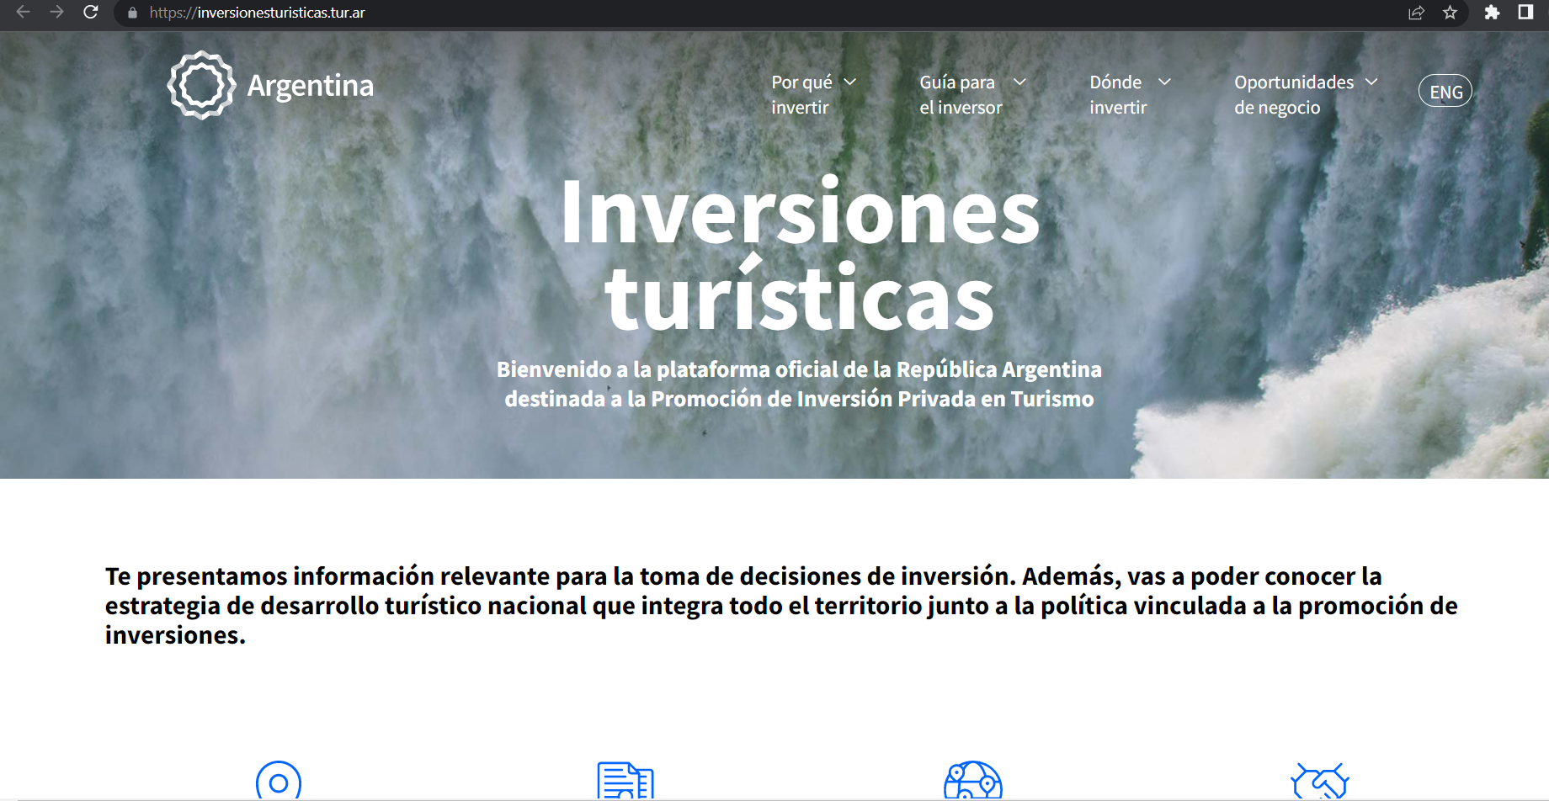Screen dimensions: 1549x801
Task: Open the browser side panel icon
Action: coord(1525,12)
